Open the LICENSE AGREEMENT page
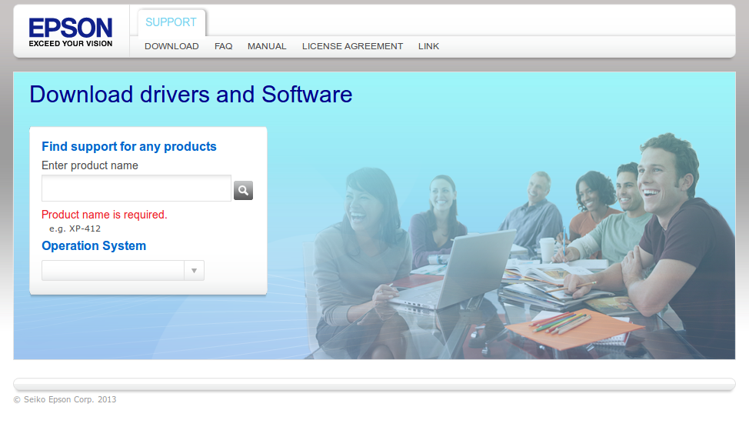749x447 pixels. click(x=352, y=46)
